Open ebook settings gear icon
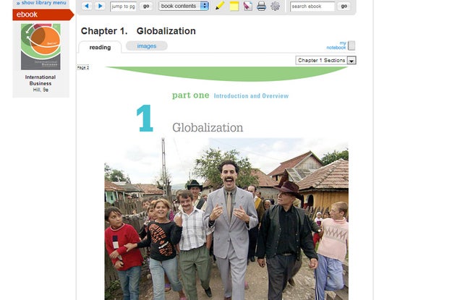 tap(275, 6)
